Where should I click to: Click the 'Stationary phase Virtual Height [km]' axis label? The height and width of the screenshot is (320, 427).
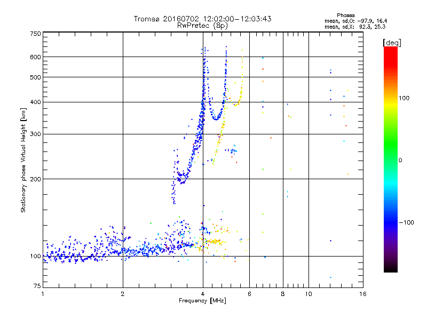point(23,160)
